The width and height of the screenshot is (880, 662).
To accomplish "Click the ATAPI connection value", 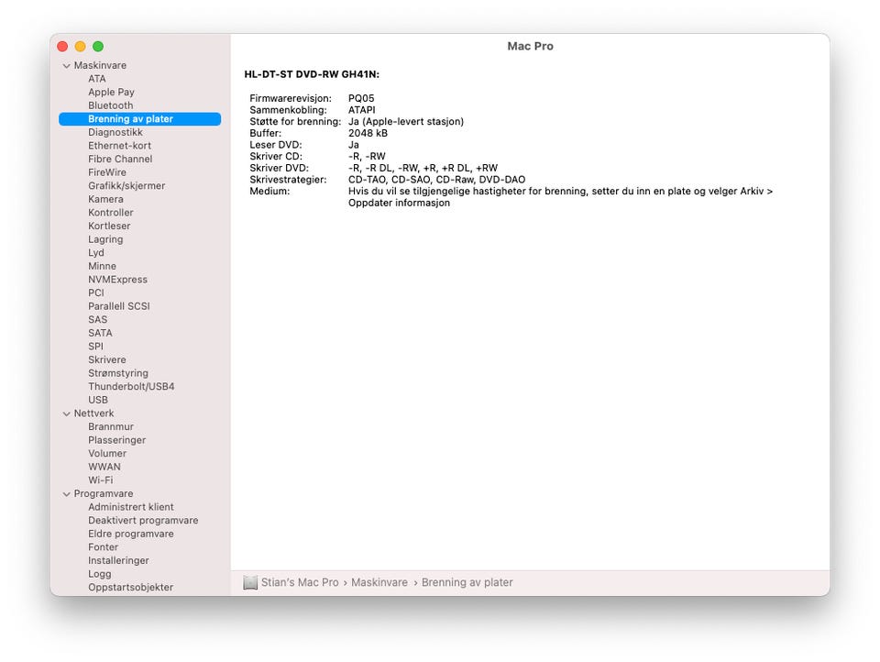I will pyautogui.click(x=361, y=110).
